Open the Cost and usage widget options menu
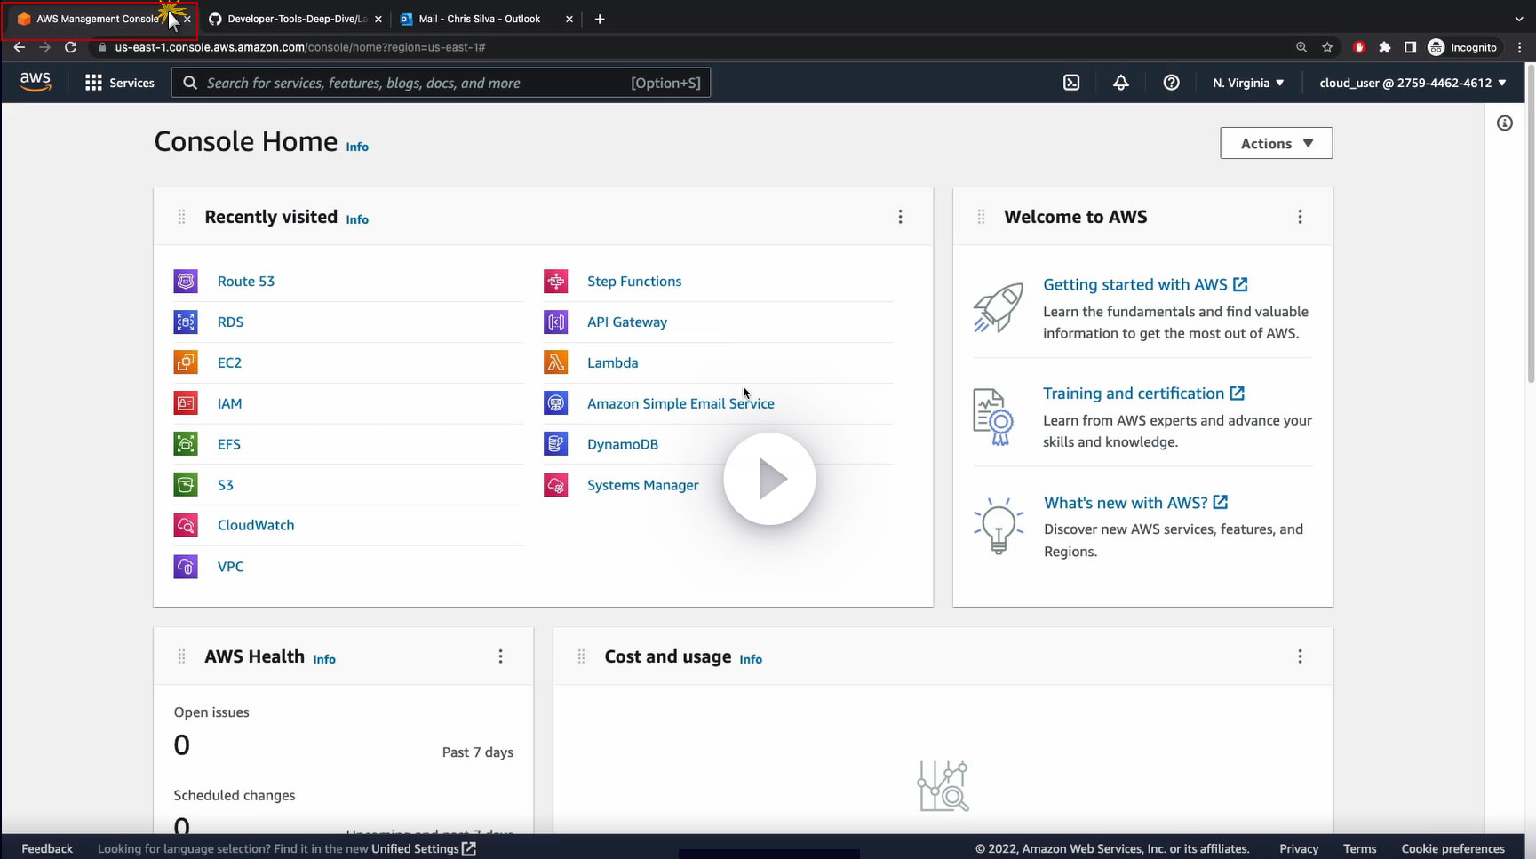Viewport: 1536px width, 859px height. 1300,656
